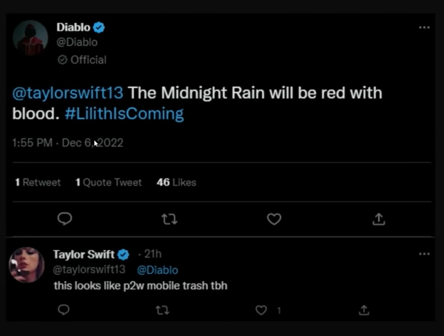The height and width of the screenshot is (336, 444).
Task: Click the @Diablo mention in the reply
Action: coord(158,270)
